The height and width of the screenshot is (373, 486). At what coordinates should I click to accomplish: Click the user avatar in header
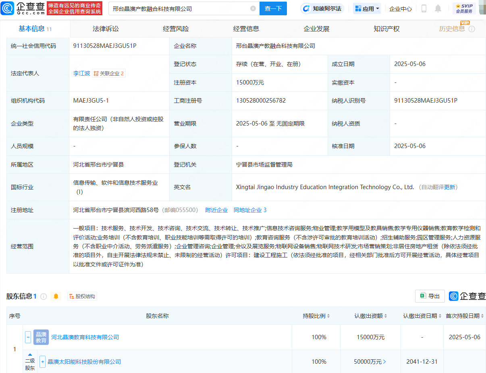coord(482,8)
